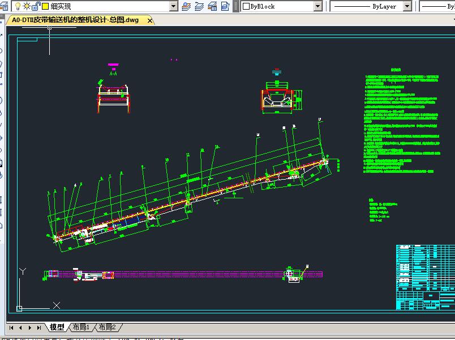The width and height of the screenshot is (455, 340).
Task: Go to next layout tab arrow
Action: point(30,328)
